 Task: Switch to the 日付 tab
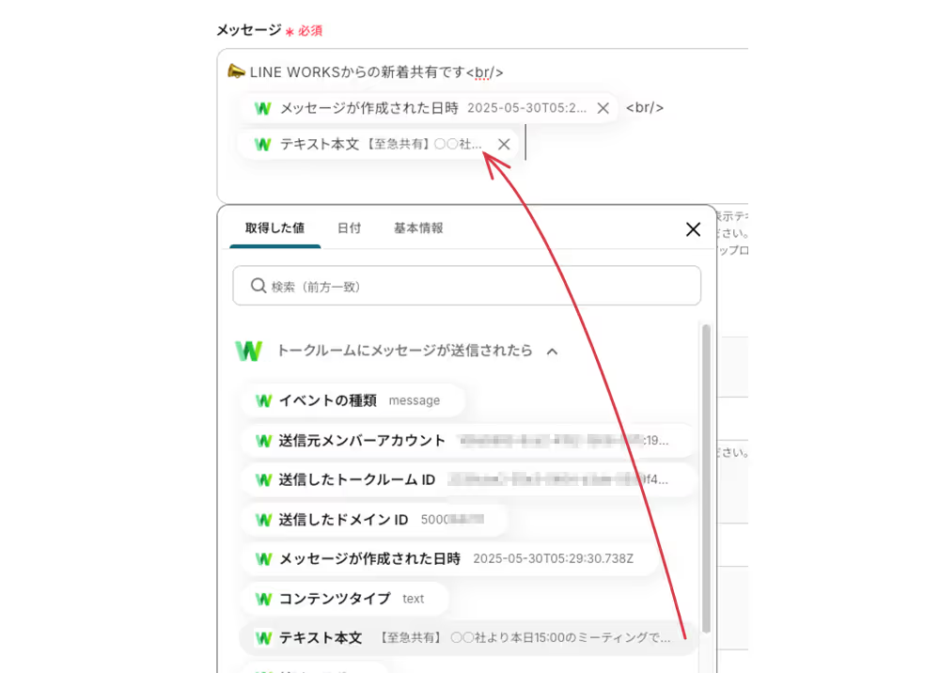click(349, 228)
